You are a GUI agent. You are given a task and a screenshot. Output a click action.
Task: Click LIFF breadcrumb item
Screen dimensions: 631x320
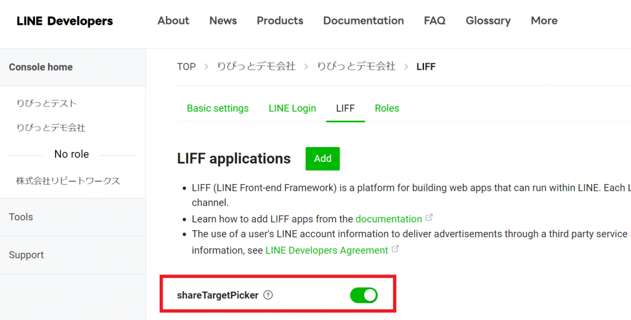[x=426, y=66]
